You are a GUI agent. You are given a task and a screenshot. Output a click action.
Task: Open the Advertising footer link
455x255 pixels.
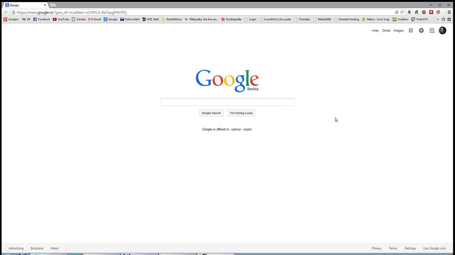[x=16, y=248]
